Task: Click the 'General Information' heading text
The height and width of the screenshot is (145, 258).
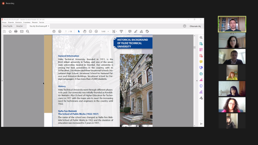Action: point(69,56)
